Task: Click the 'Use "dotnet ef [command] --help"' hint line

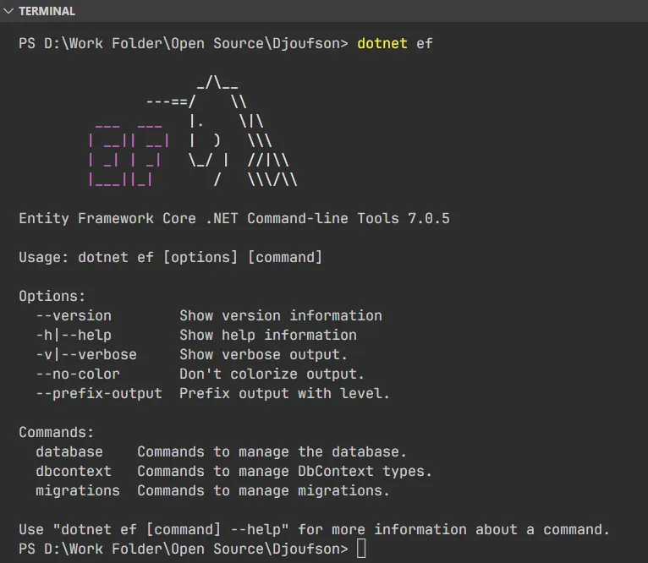Action: (314, 529)
